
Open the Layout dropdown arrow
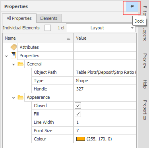pos(132,28)
